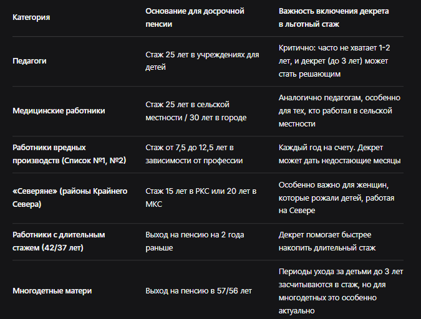Image resolution: width=421 pixels, height=319 pixels.
Task: Click 'Особенно важно для женщин' cell
Action: [x=336, y=198]
